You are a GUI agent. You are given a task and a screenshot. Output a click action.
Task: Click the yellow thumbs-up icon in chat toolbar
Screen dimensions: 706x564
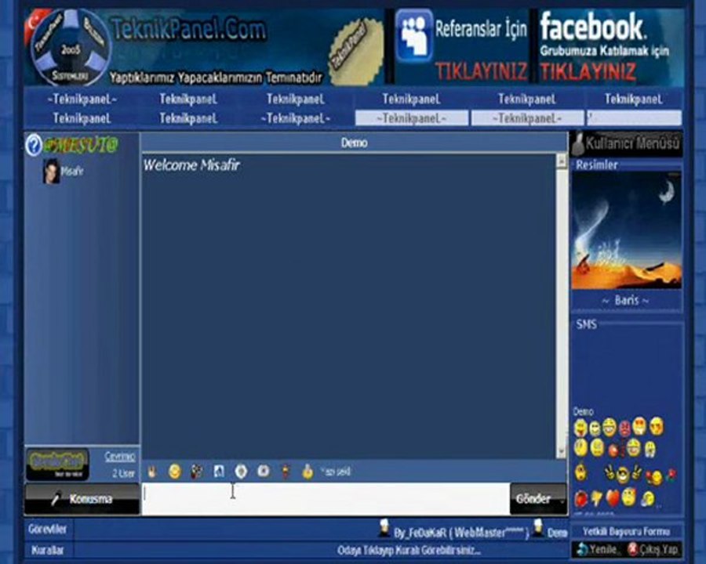(x=308, y=472)
